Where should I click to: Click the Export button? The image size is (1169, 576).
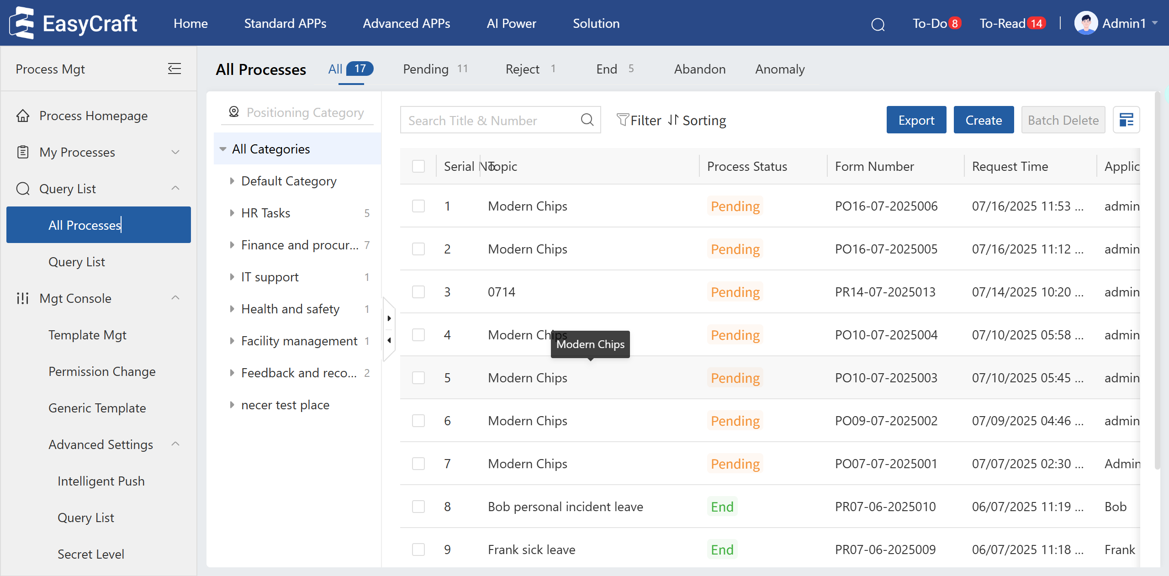[916, 120]
